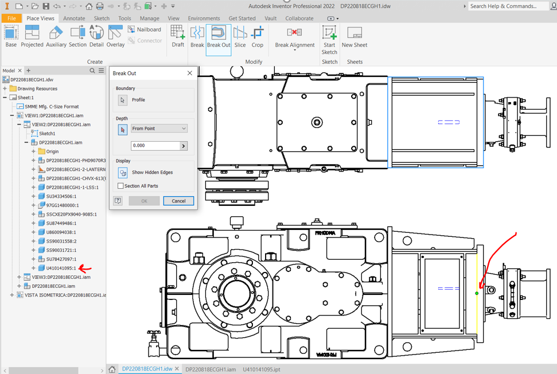The height and width of the screenshot is (374, 557).
Task: Open the From Point depth dropdown
Action: 159,128
